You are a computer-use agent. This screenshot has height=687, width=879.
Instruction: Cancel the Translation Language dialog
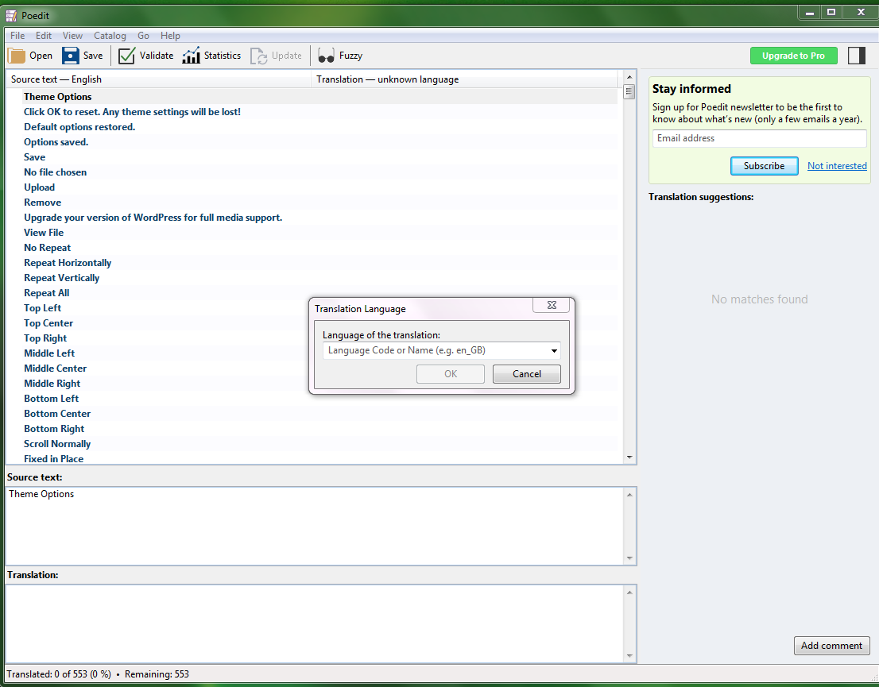click(526, 374)
